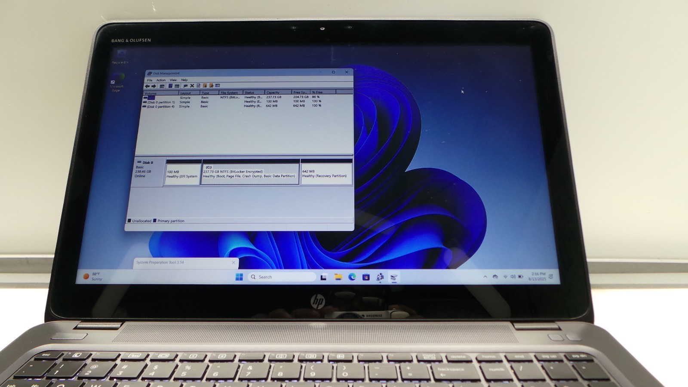Sort by the Type column header
The height and width of the screenshot is (387, 688).
click(209, 92)
